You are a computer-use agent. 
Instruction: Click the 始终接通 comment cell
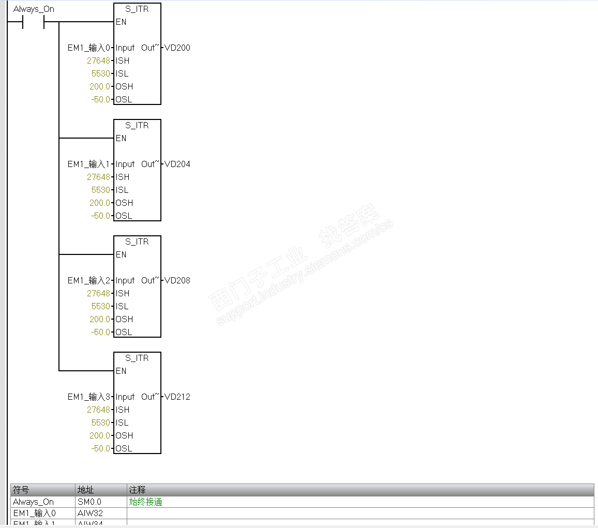click(361, 502)
